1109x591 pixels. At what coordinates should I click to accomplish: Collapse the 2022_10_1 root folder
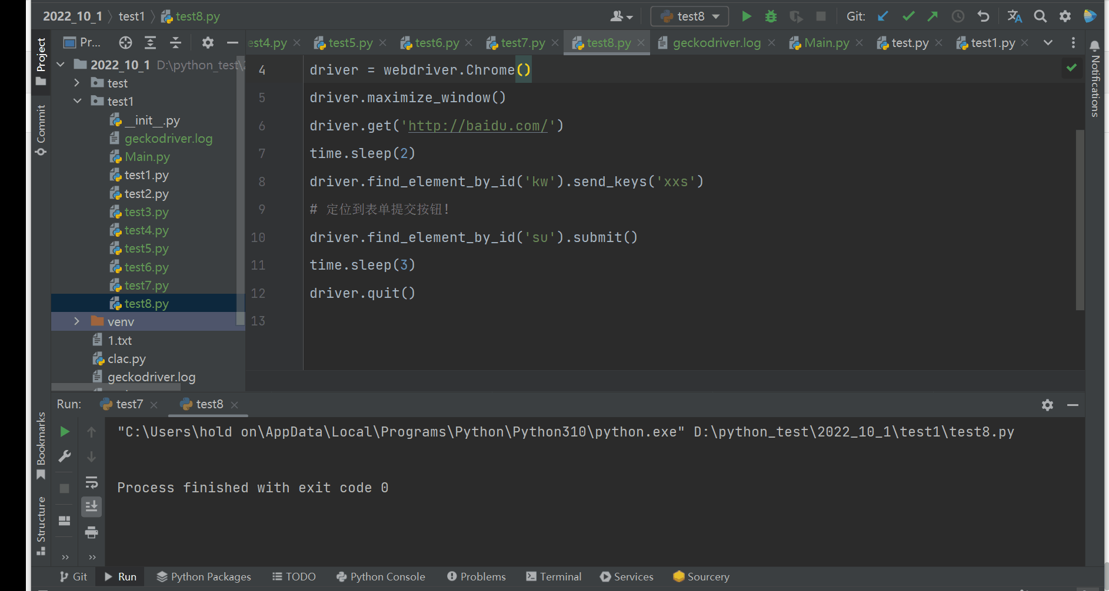pos(61,65)
